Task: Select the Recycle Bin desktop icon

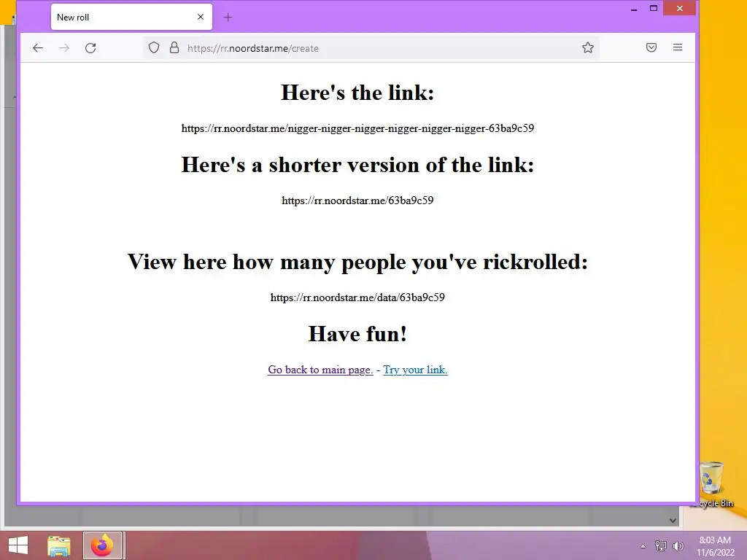Action: pos(713,485)
